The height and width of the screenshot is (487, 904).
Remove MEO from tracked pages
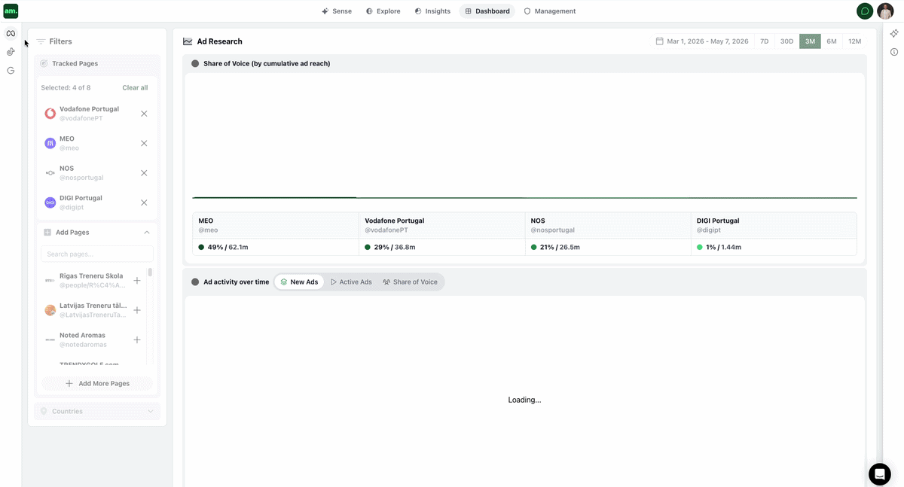(144, 143)
